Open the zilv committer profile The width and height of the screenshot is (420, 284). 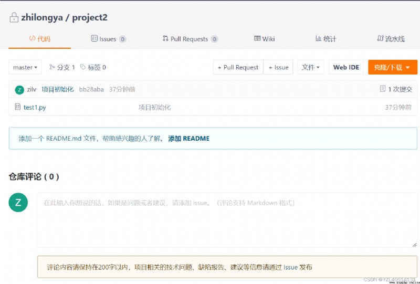click(31, 89)
